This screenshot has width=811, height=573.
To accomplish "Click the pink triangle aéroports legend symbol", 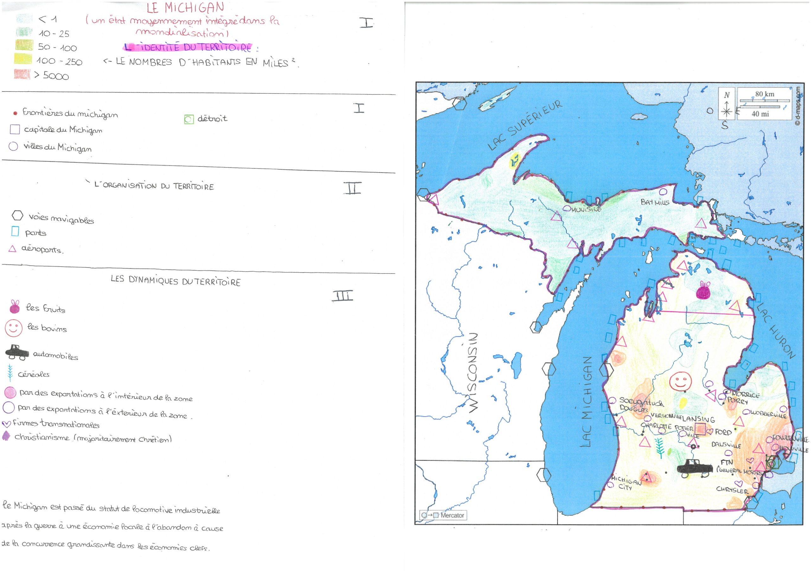I will [12, 249].
